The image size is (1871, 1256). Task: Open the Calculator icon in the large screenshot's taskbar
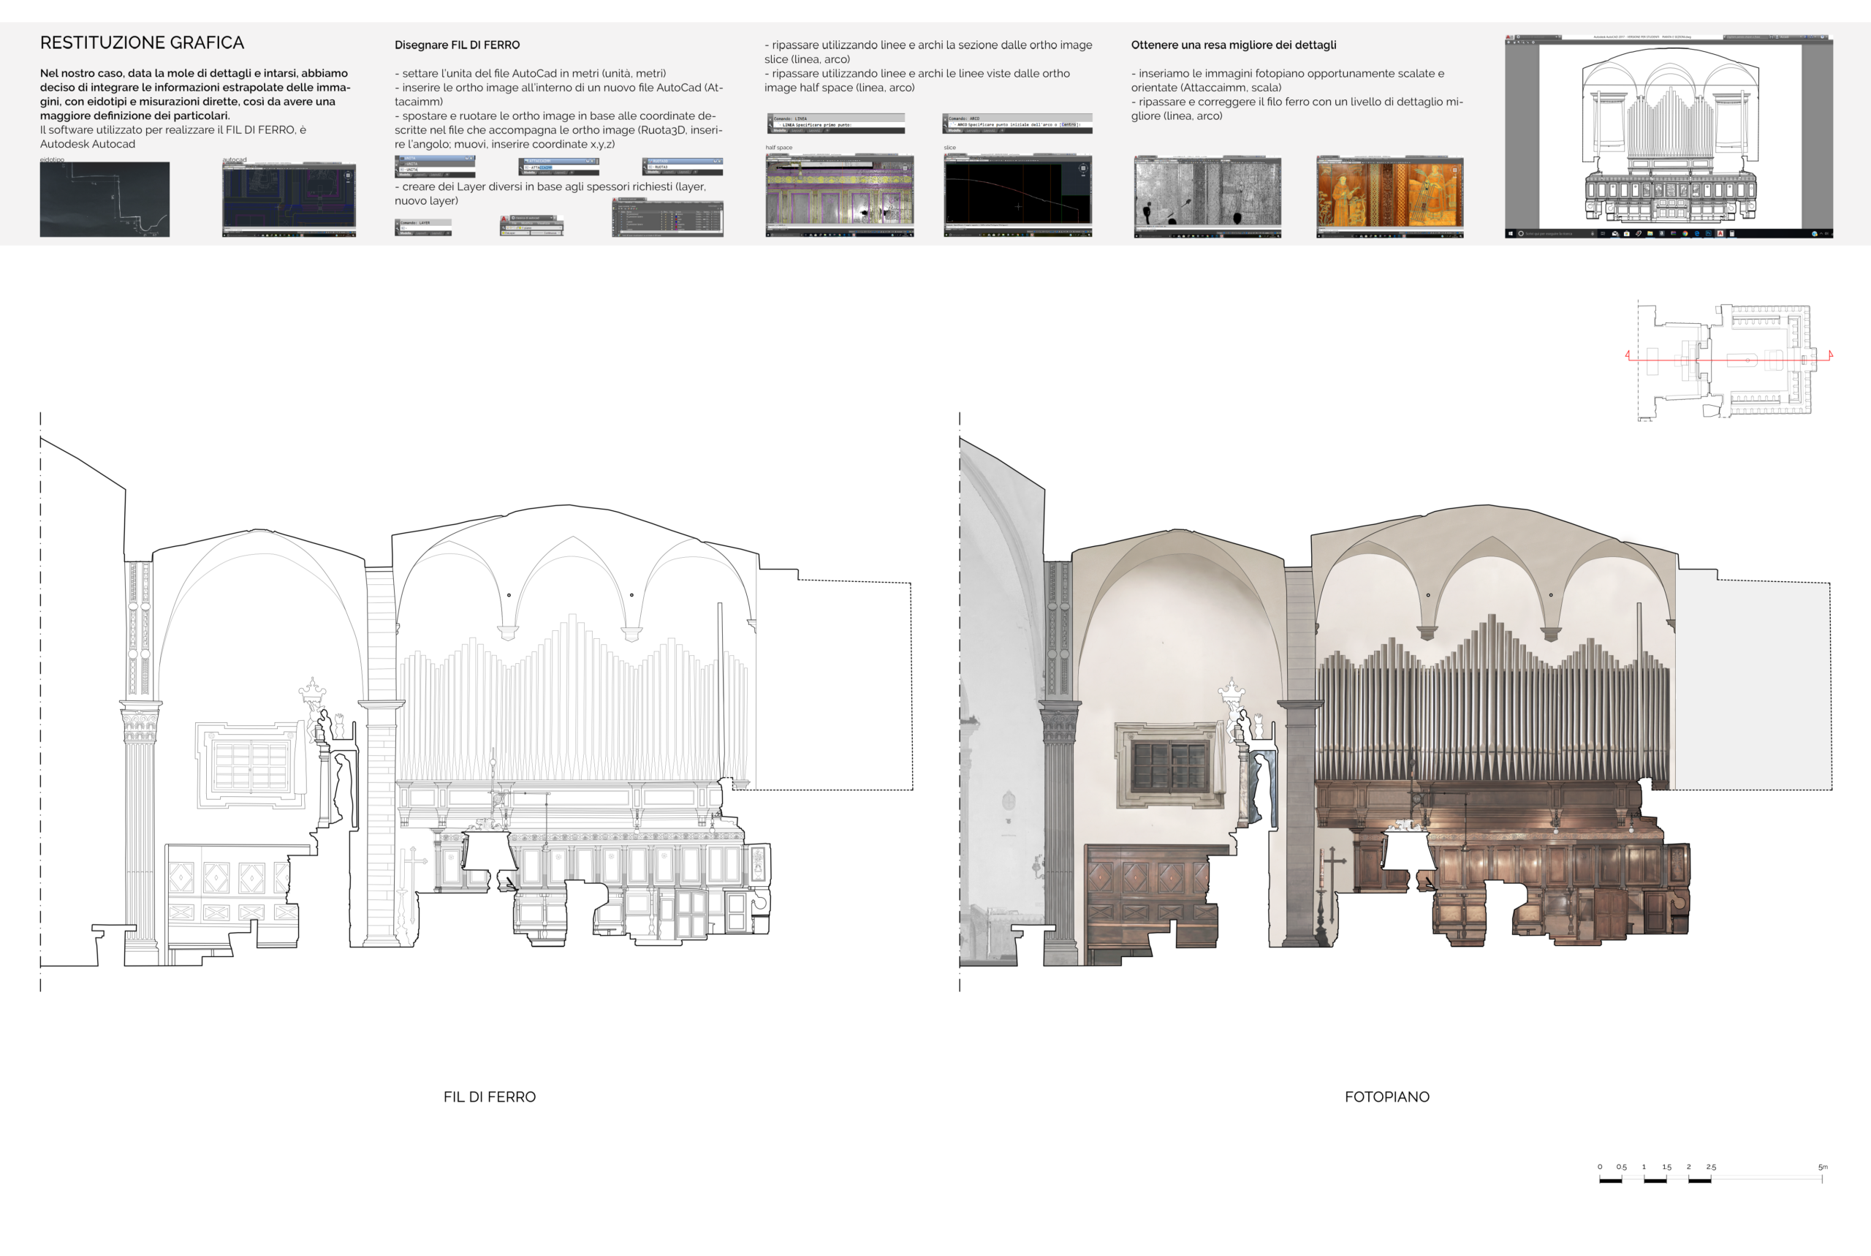pos(1732,234)
